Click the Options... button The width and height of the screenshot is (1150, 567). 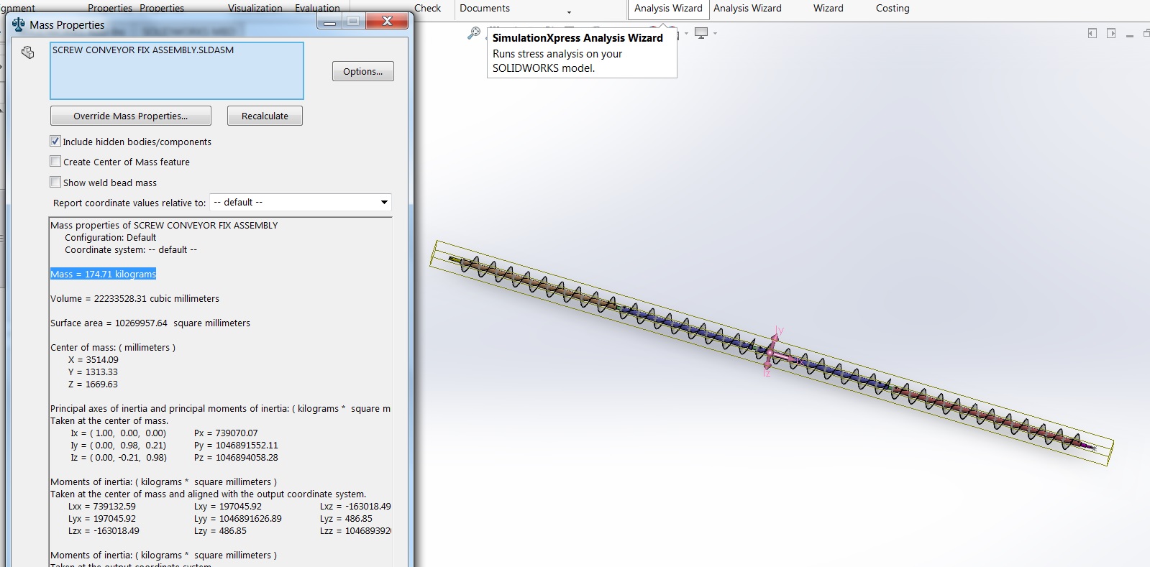(363, 71)
